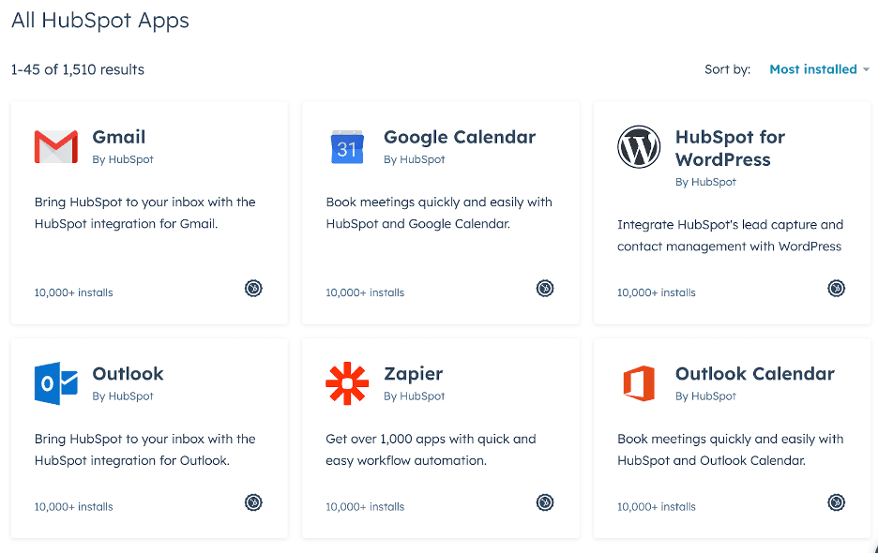Click the Gmail envelope logo icon

[56, 147]
